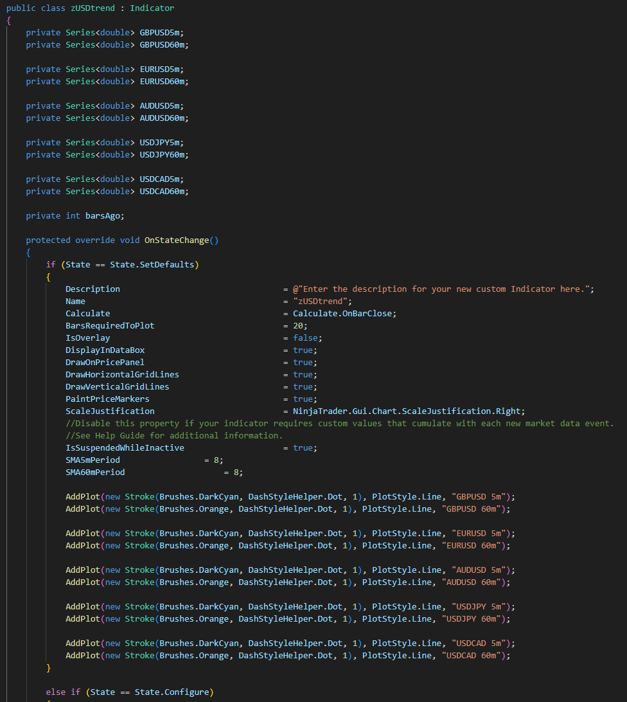This screenshot has width=627, height=702.
Task: Click the Calculate.OnBarClose value
Action: [344, 313]
